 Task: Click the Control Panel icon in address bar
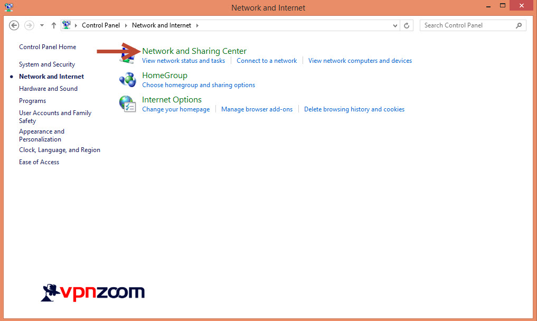pos(67,25)
